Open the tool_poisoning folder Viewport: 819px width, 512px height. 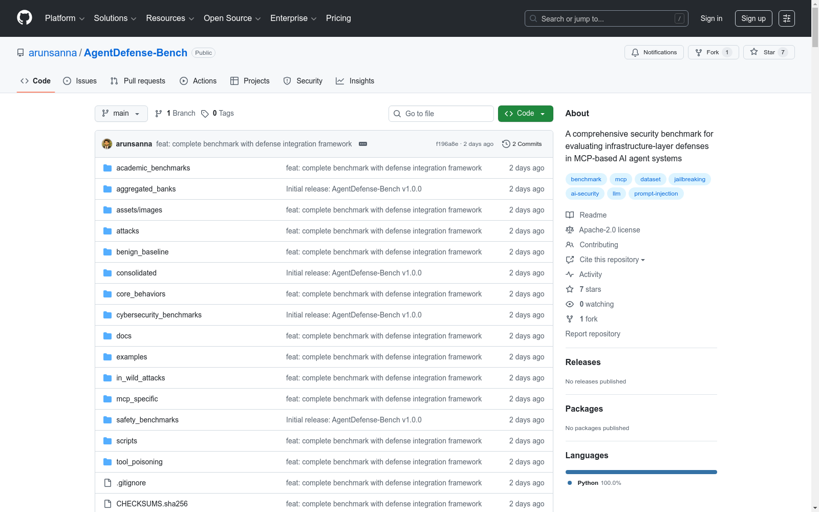coord(139,462)
